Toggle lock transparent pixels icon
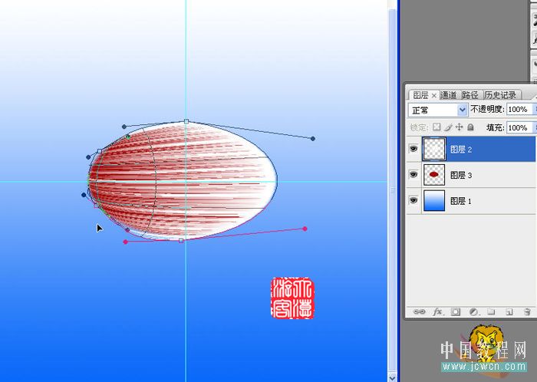 pyautogui.click(x=437, y=127)
